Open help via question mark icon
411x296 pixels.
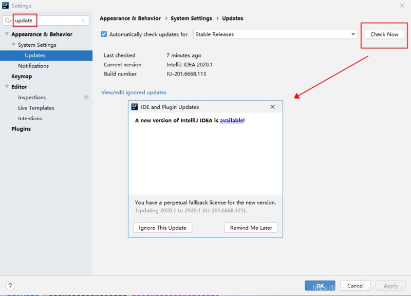(10, 285)
